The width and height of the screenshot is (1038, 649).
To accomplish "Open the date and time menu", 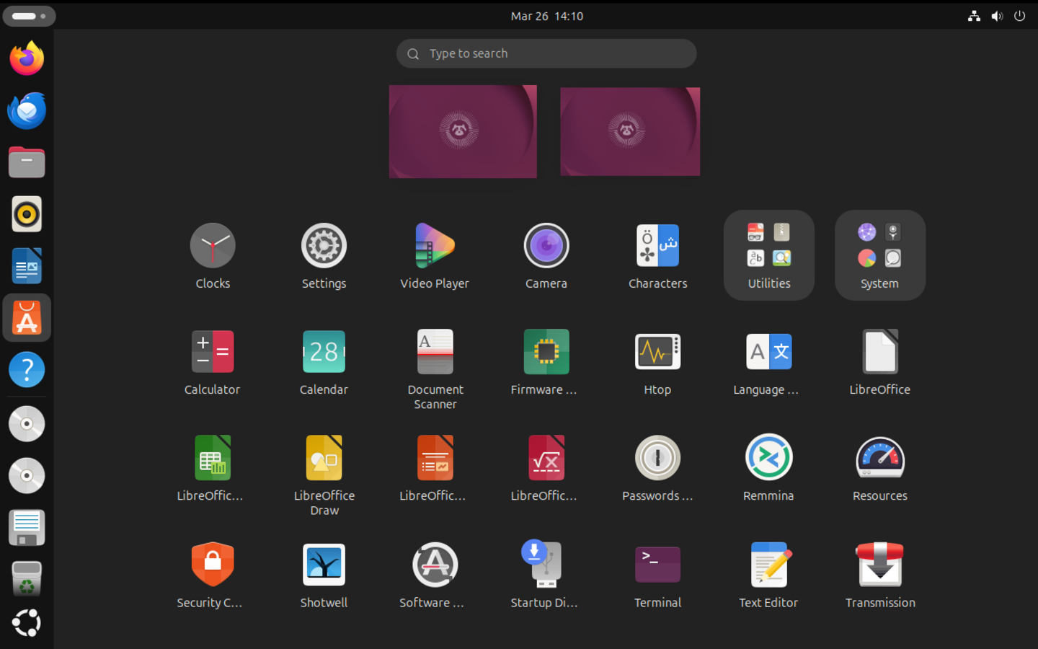I will click(546, 16).
